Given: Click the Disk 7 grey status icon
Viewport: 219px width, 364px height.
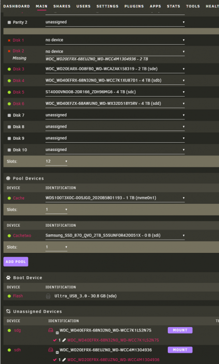Looking at the screenshot, I should click(x=9, y=116).
